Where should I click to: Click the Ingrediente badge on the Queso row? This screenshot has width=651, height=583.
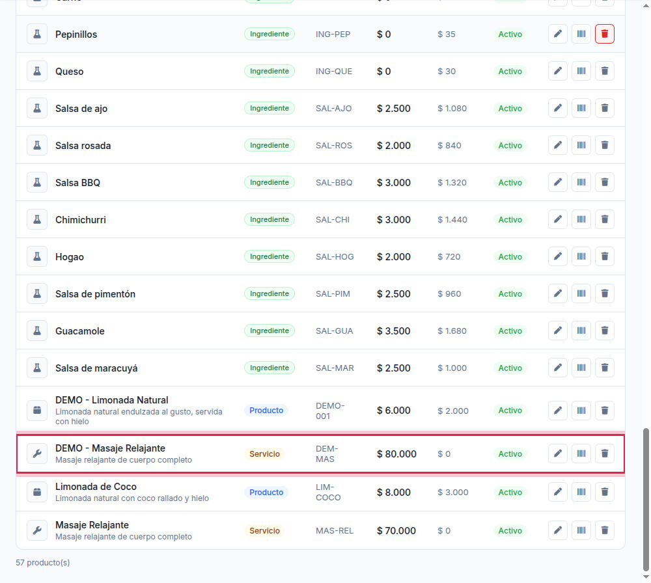pos(270,71)
